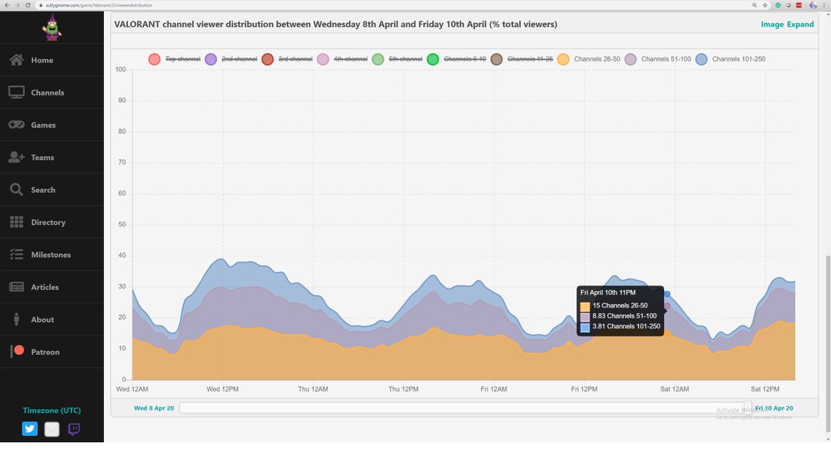This screenshot has height=454, width=831.
Task: Toggle 2nd channel legend series
Action: click(231, 59)
